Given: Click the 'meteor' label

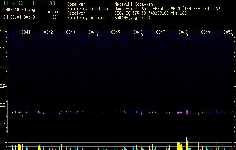Looking at the screenshot, I should click(53, 12).
